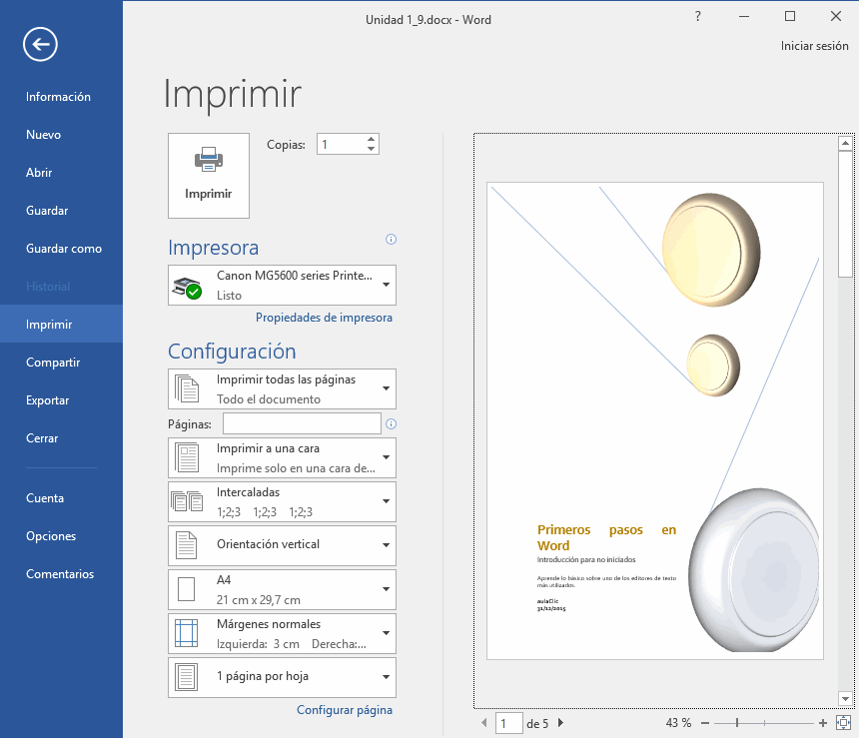Go to next page arrow in preview
The width and height of the screenshot is (859, 738).
(560, 723)
